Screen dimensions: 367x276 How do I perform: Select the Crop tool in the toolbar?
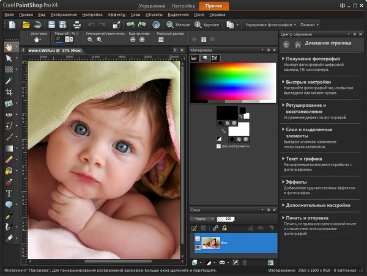[x=9, y=92]
